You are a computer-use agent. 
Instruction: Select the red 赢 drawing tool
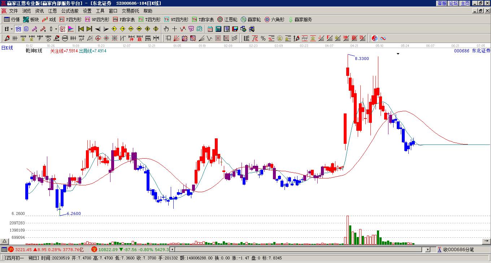tap(140, 38)
